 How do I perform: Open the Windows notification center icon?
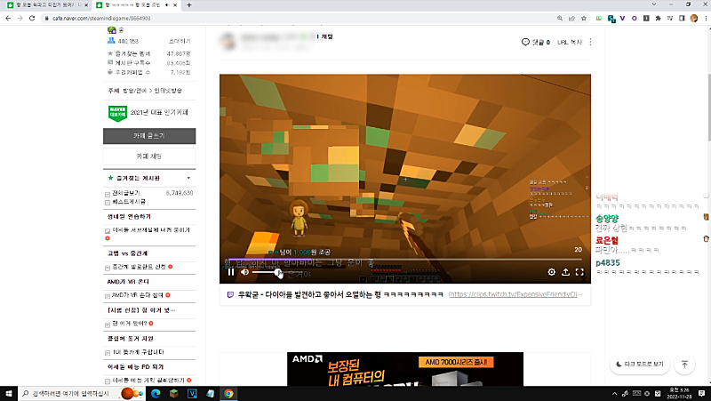point(701,393)
